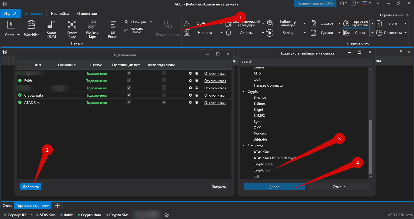Open the All Prices panel

coord(112,29)
